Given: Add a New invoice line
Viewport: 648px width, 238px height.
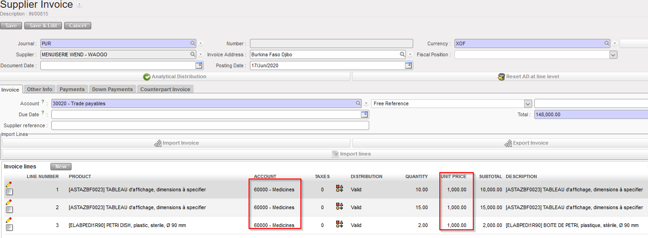Looking at the screenshot, I should (x=61, y=167).
